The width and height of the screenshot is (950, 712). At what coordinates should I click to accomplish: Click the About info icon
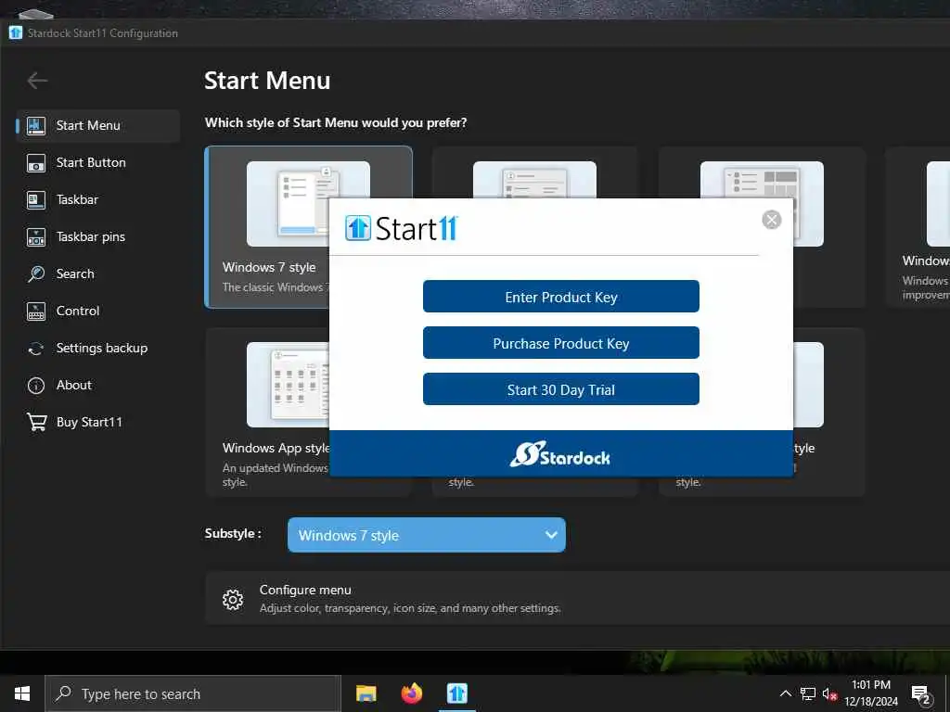click(x=36, y=385)
